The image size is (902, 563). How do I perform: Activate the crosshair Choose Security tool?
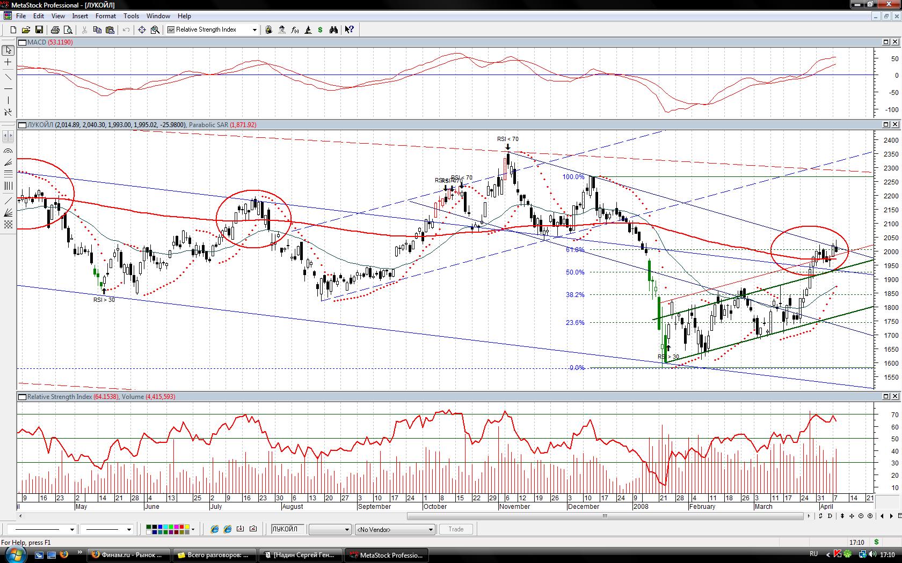click(142, 30)
